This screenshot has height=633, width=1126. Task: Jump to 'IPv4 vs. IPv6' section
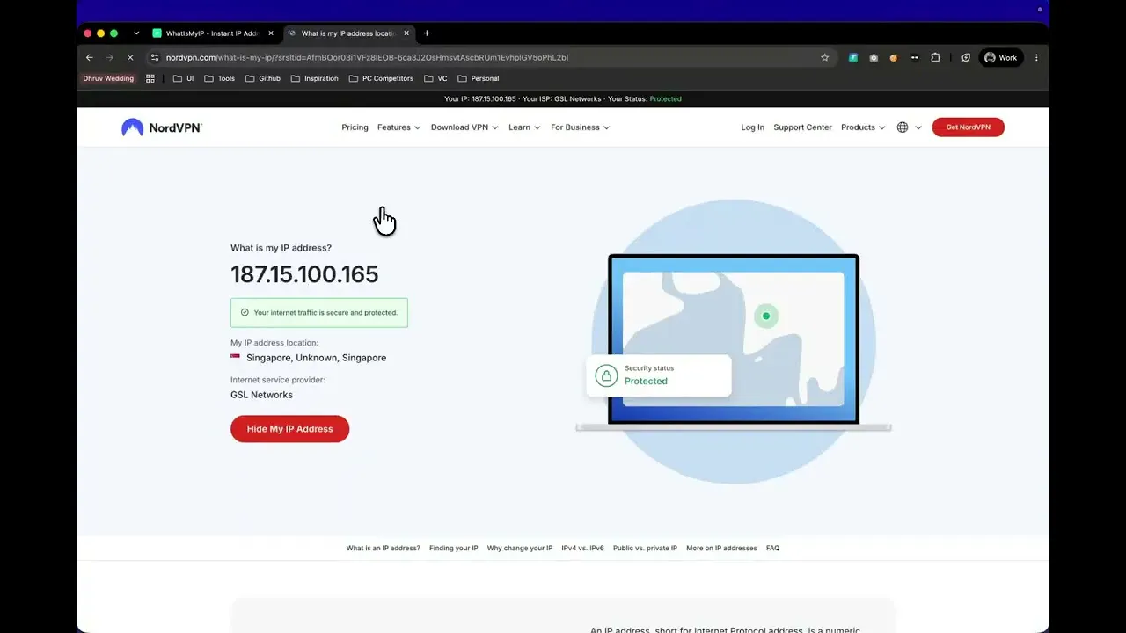coord(583,549)
